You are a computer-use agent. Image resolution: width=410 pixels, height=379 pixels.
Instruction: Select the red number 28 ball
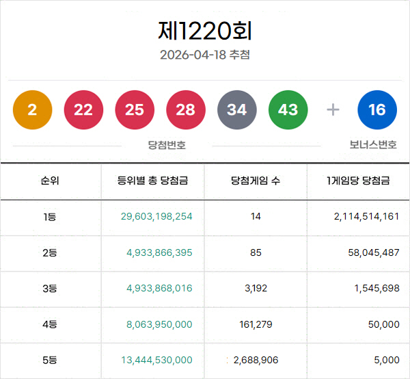(186, 109)
